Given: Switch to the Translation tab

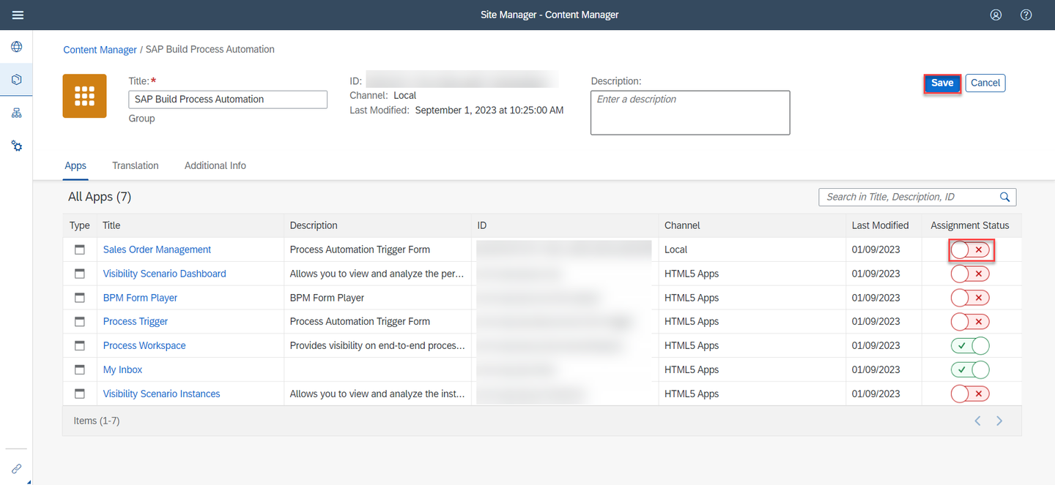Looking at the screenshot, I should click(x=136, y=165).
